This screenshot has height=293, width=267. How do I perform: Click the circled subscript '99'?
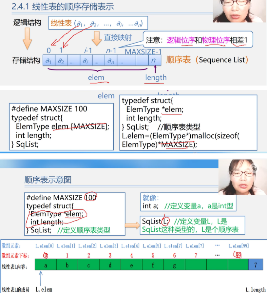point(238,255)
